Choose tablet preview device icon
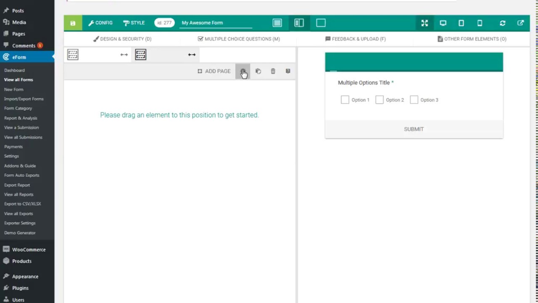This screenshot has width=538, height=303. coord(461,23)
